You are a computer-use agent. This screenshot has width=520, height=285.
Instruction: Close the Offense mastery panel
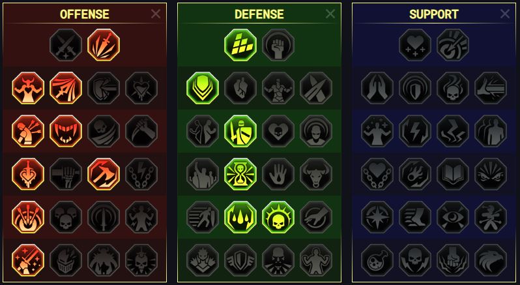pos(156,14)
